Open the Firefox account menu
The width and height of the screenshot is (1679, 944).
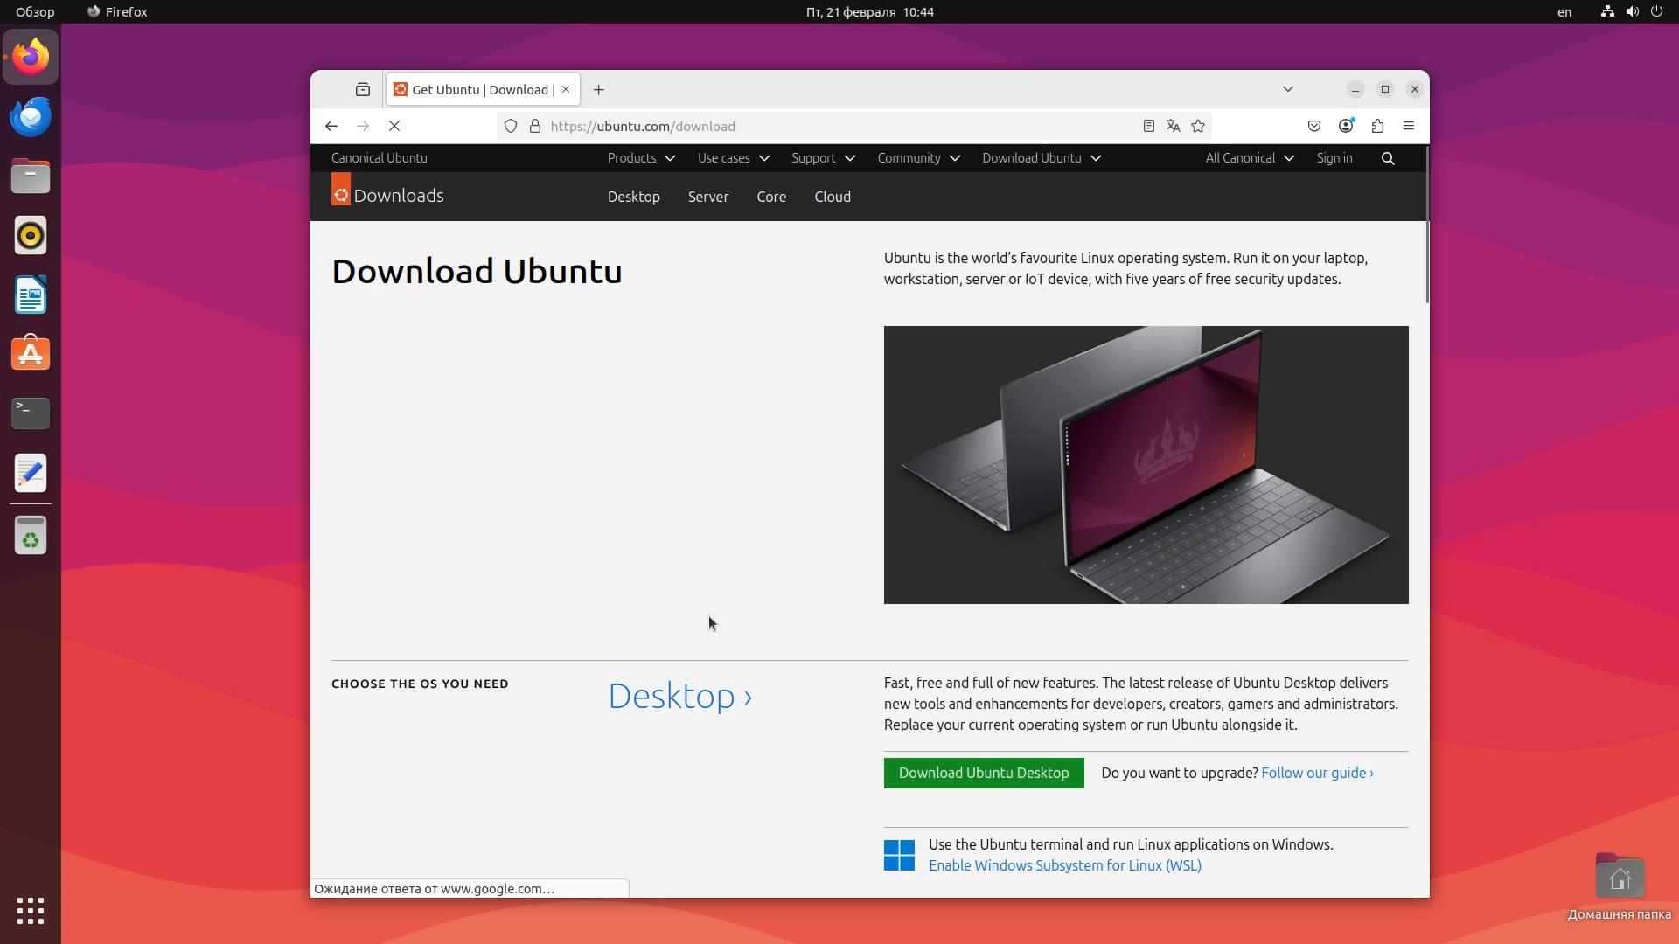pyautogui.click(x=1346, y=126)
